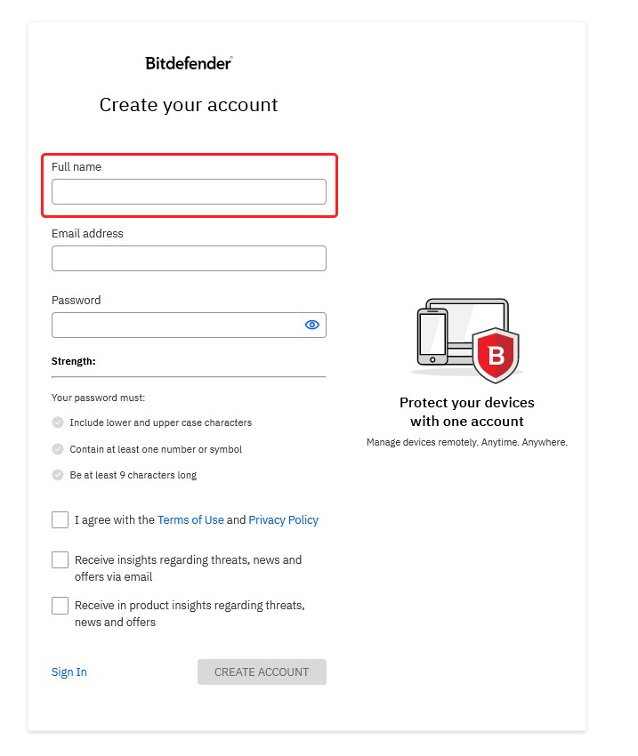The width and height of the screenshot is (638, 756).
Task: Click the CREATE ACCOUNT button
Action: (262, 672)
